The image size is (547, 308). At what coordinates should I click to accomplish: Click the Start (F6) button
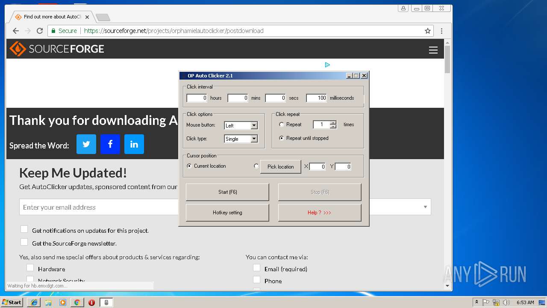pyautogui.click(x=227, y=192)
